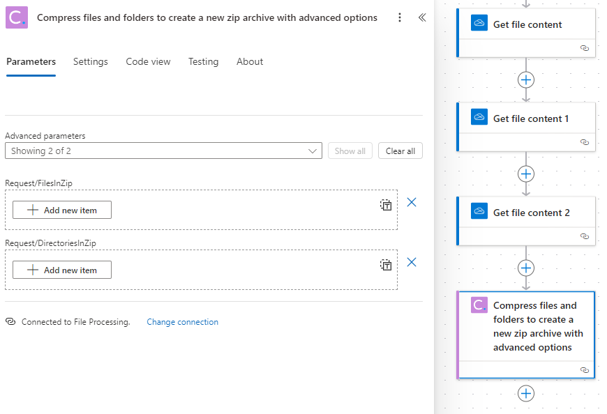
Task: Switch FilesInZip to input entire array
Action: coord(386,205)
